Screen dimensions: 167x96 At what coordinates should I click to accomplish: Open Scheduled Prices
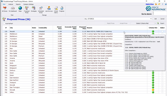(x=41, y=10)
